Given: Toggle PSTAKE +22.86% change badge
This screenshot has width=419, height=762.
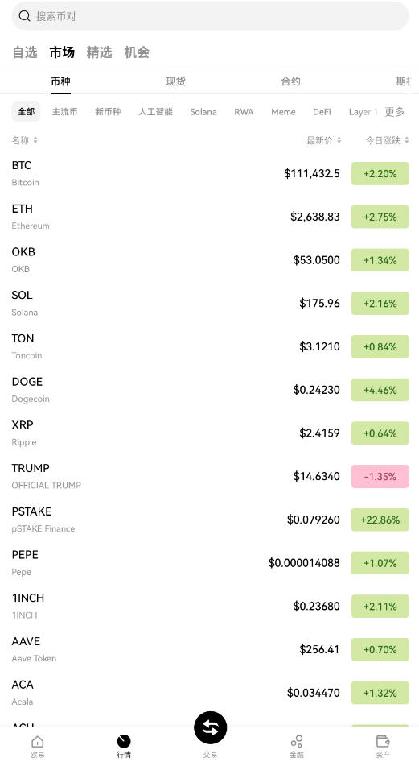Looking at the screenshot, I should (380, 520).
